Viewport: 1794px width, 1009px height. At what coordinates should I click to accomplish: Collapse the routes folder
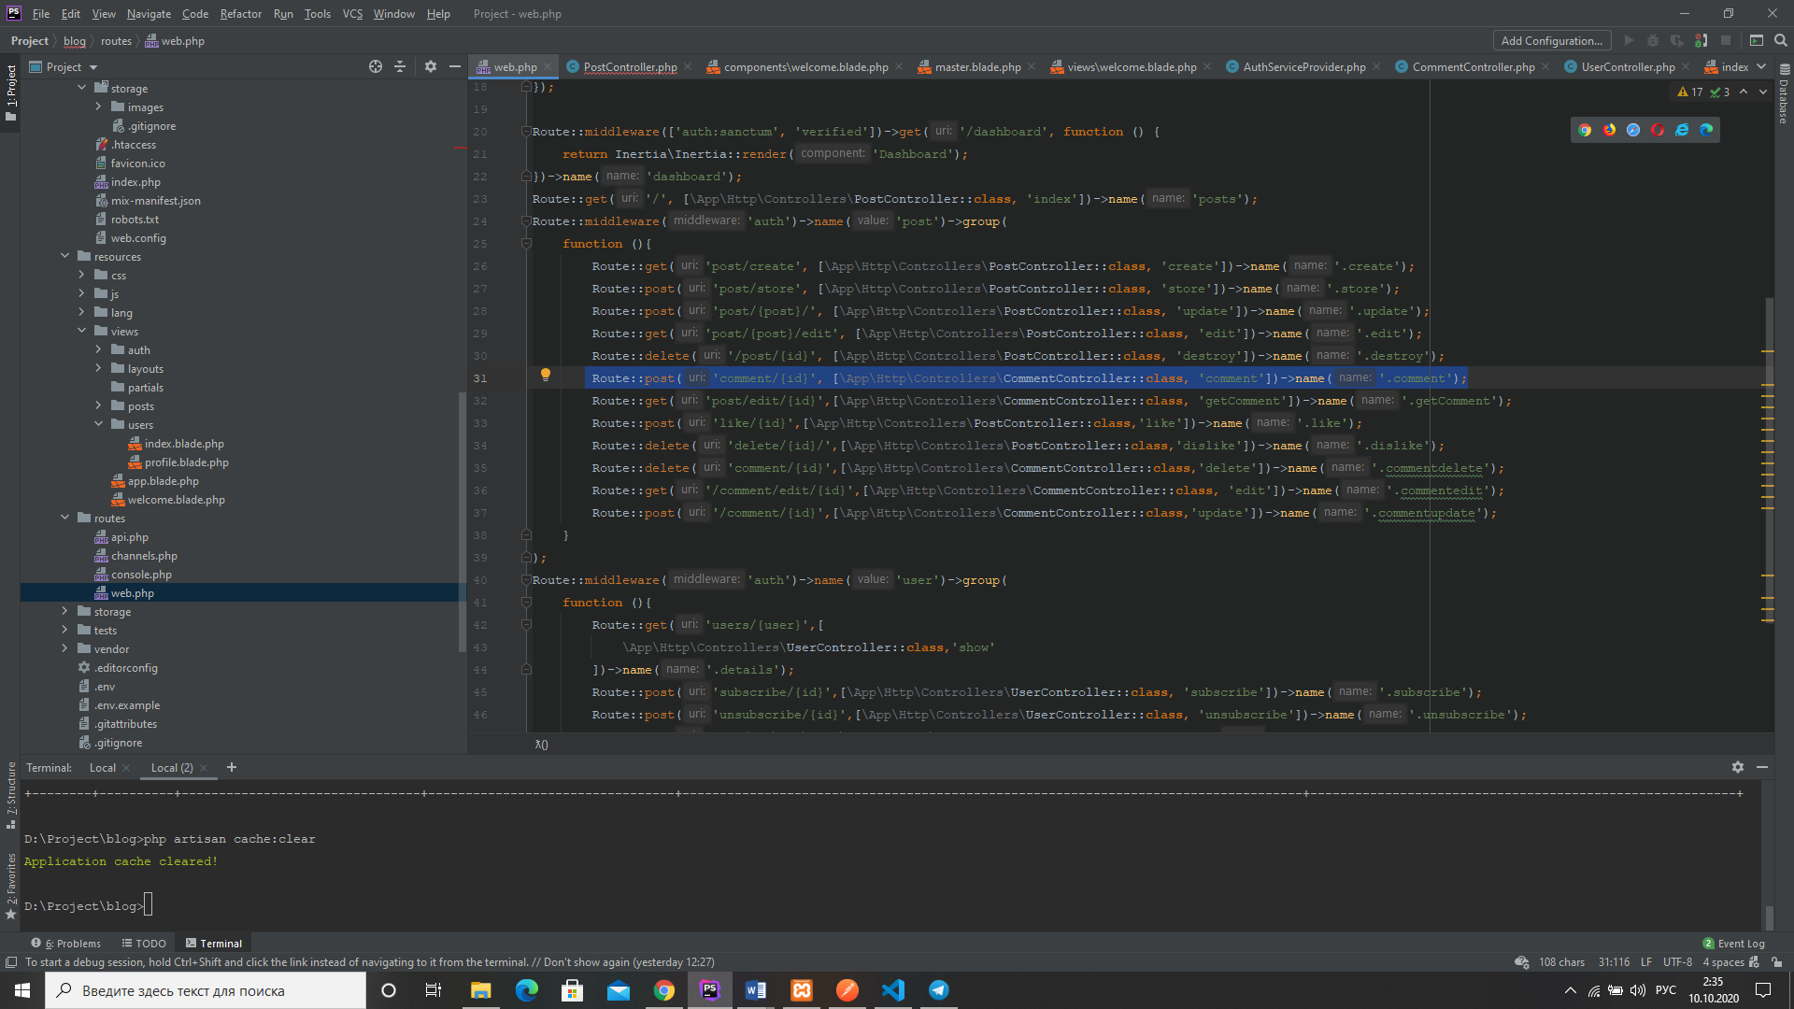tap(64, 518)
